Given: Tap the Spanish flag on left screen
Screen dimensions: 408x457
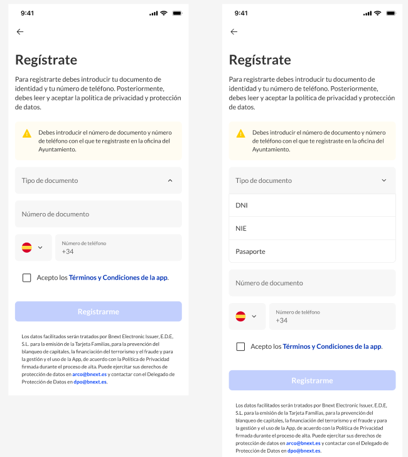Looking at the screenshot, I should (27, 248).
